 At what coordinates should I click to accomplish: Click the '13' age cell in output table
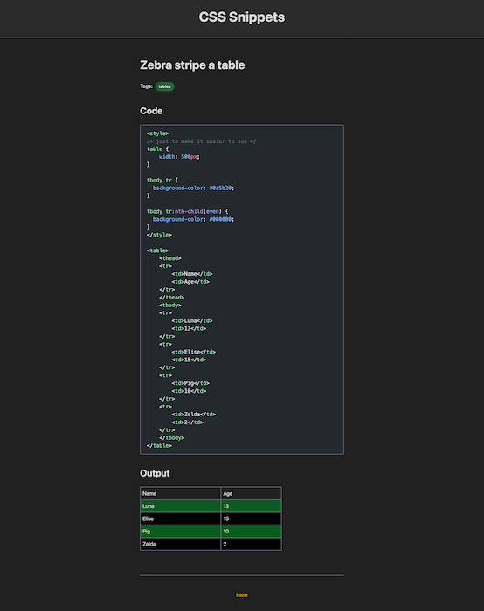click(x=251, y=505)
